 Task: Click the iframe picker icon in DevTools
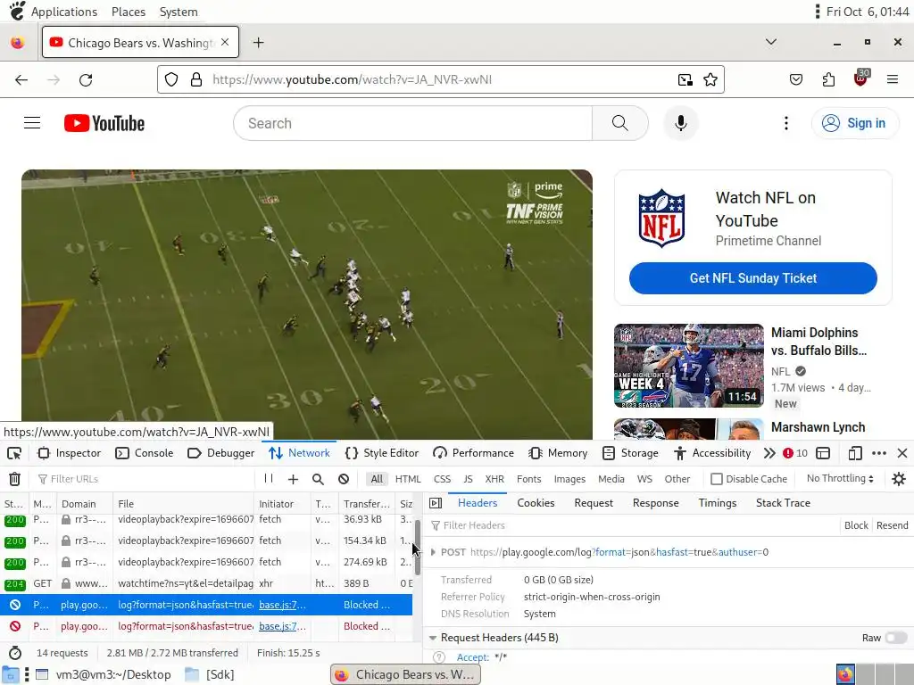point(822,453)
